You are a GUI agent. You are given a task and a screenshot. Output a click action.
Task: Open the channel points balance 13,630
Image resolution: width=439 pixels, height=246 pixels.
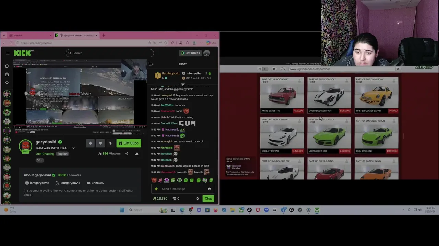tap(160, 199)
